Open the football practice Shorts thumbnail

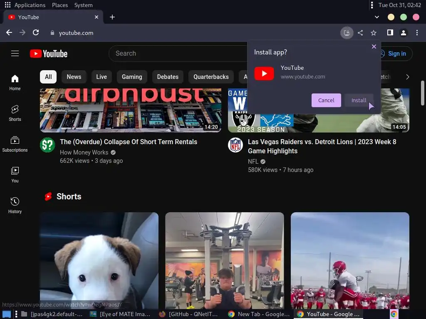coord(350,261)
